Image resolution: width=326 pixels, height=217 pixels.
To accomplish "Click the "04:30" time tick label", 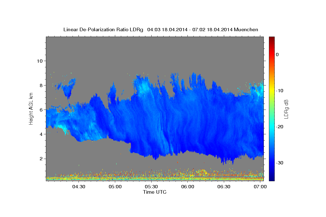I will click(x=79, y=187).
